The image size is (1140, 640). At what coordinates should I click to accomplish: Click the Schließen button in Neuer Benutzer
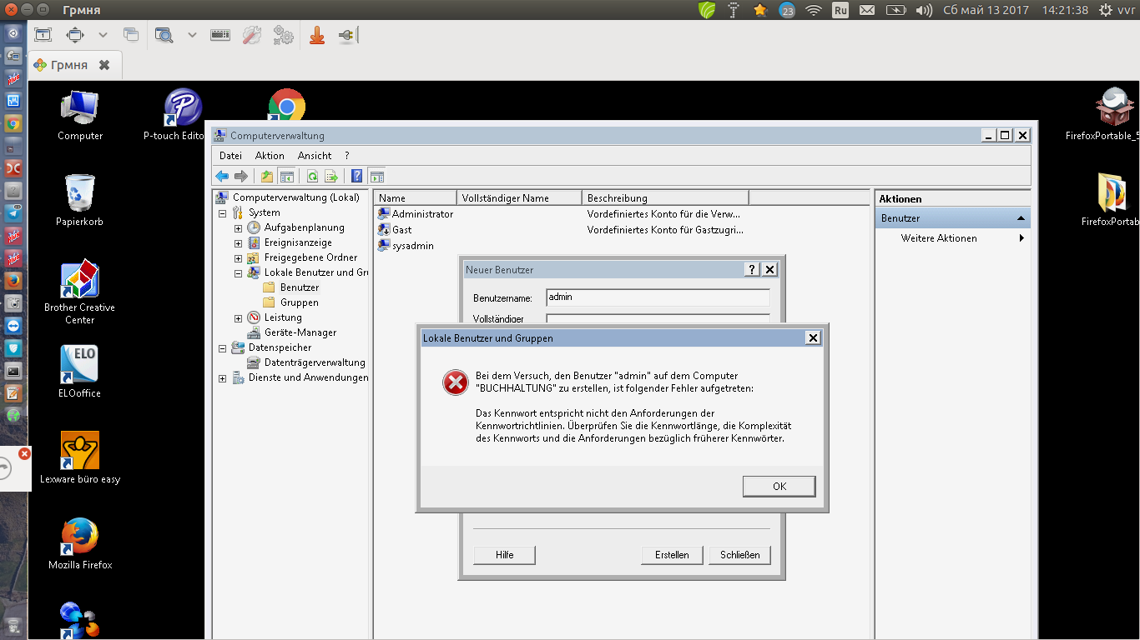[739, 555]
